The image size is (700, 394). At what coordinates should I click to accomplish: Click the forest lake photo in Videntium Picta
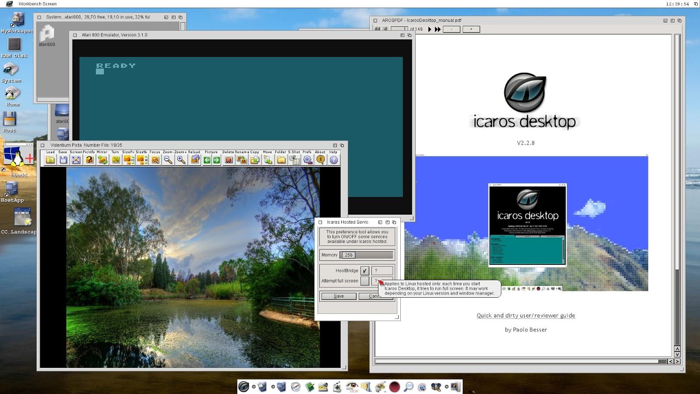(x=193, y=267)
